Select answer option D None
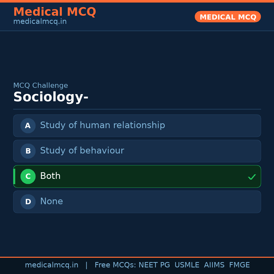 [137, 202]
